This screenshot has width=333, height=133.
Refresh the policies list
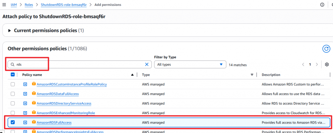(x=326, y=49)
